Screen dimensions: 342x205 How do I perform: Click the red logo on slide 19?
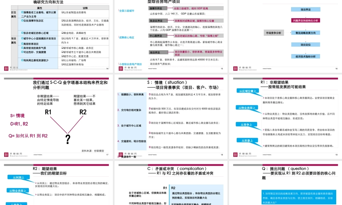(x=235, y=154)
